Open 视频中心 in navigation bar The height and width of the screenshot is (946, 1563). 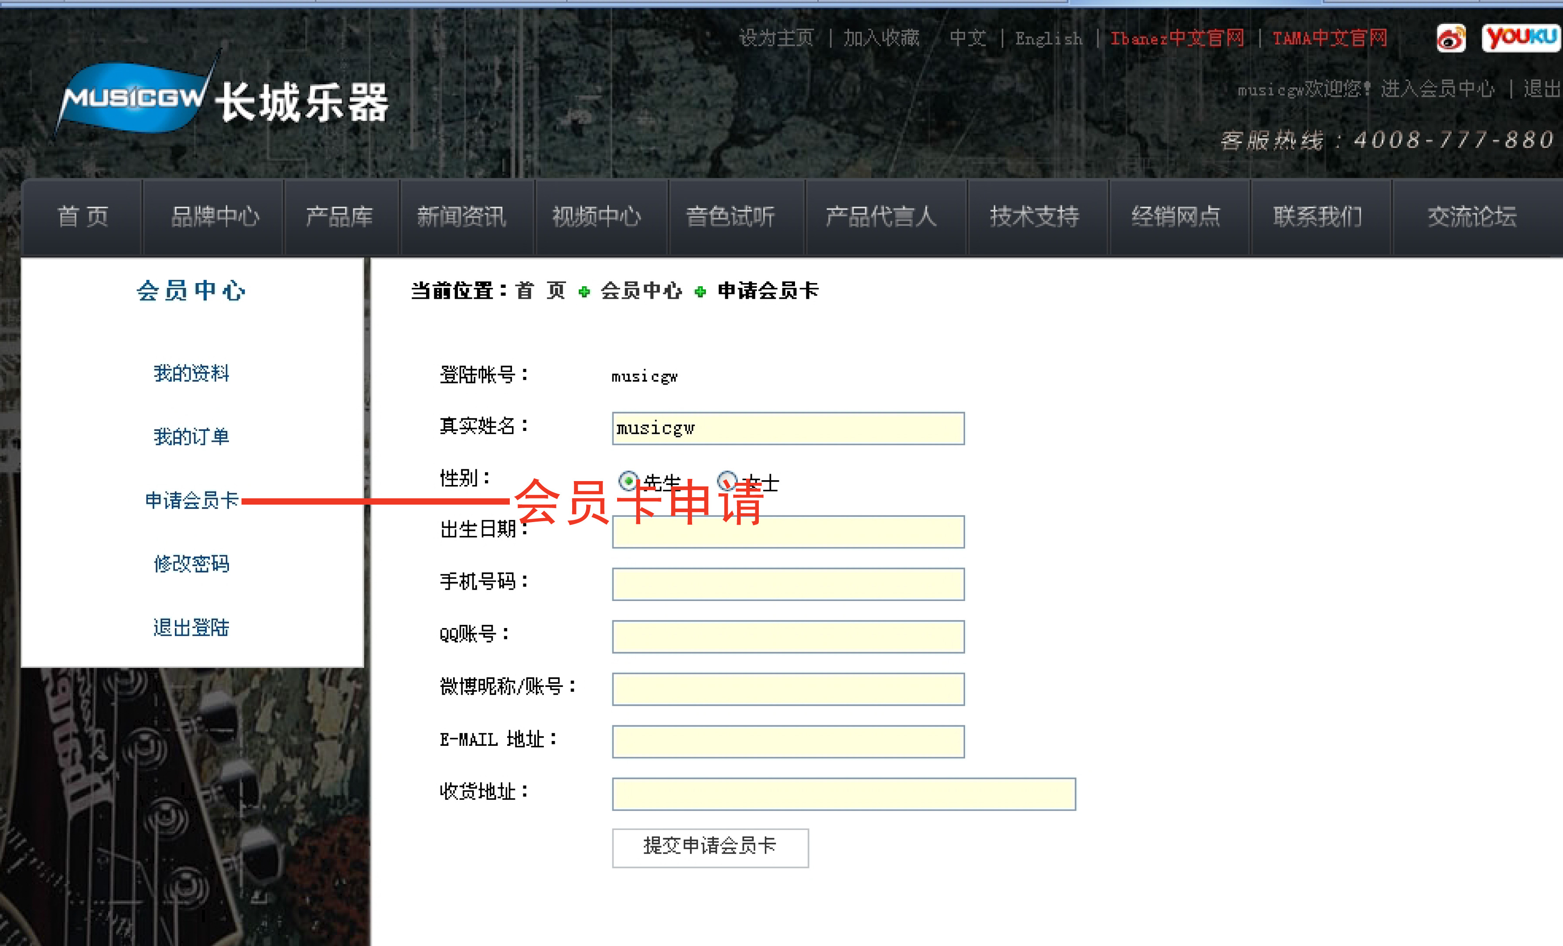coord(596,217)
